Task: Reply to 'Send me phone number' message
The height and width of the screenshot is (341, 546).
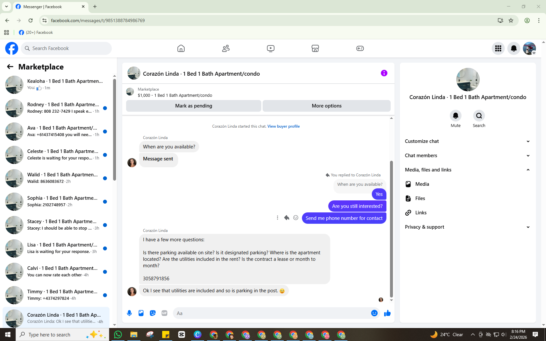Action: [x=287, y=218]
